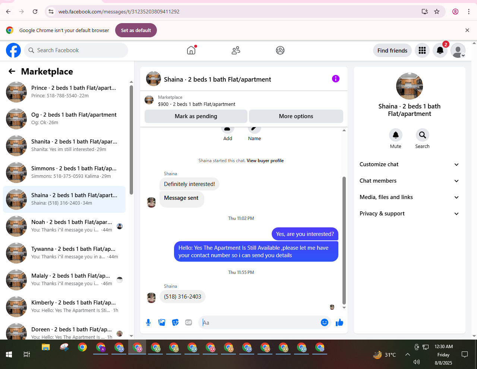View site information icon in address bar
The image size is (477, 369).
coord(51,12)
